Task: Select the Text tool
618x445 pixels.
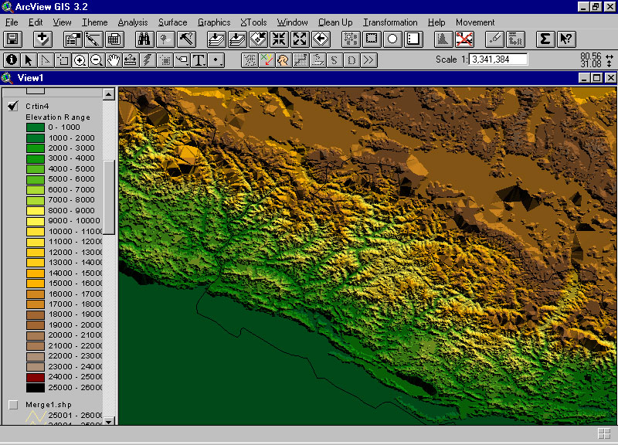Action: click(199, 59)
